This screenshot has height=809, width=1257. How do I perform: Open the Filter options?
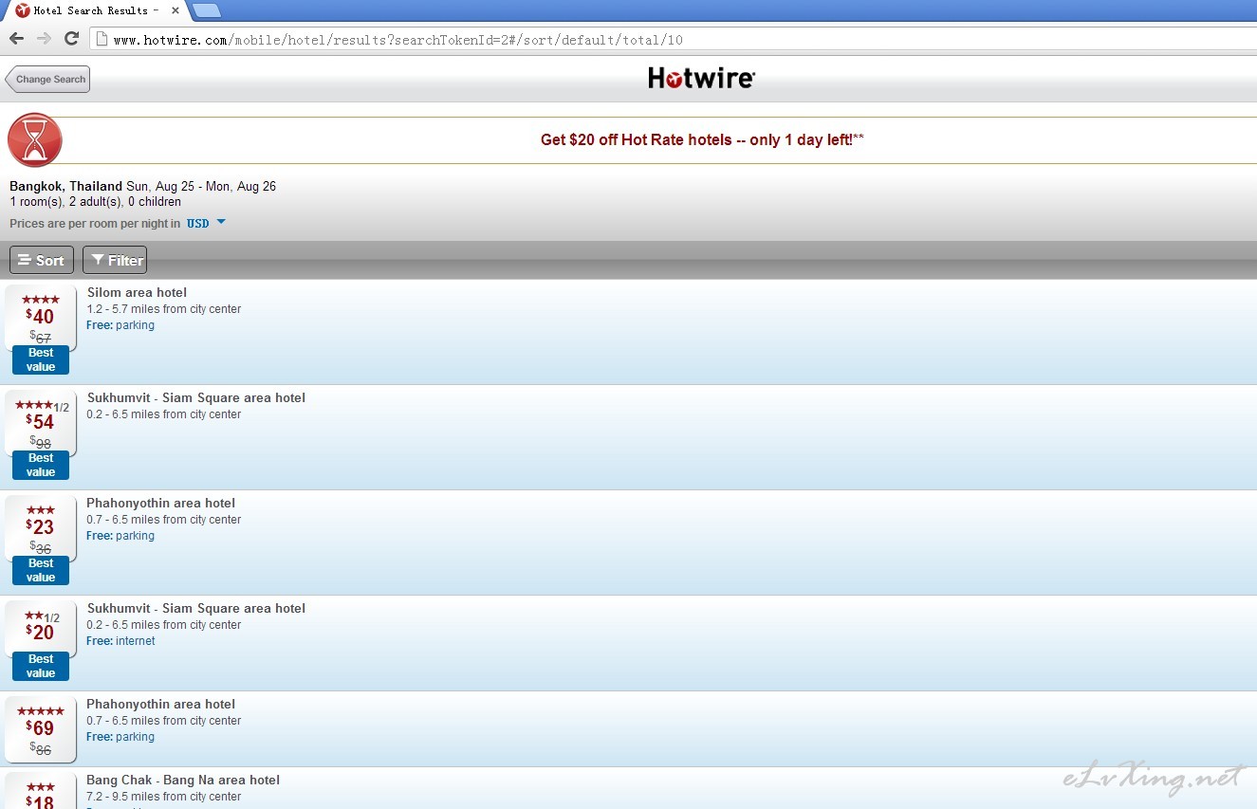[x=115, y=260]
